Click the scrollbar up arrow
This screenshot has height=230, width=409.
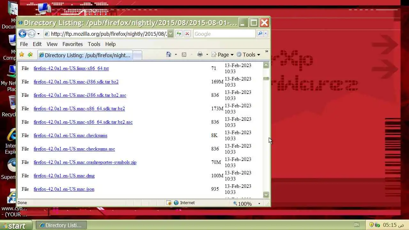[x=266, y=65]
